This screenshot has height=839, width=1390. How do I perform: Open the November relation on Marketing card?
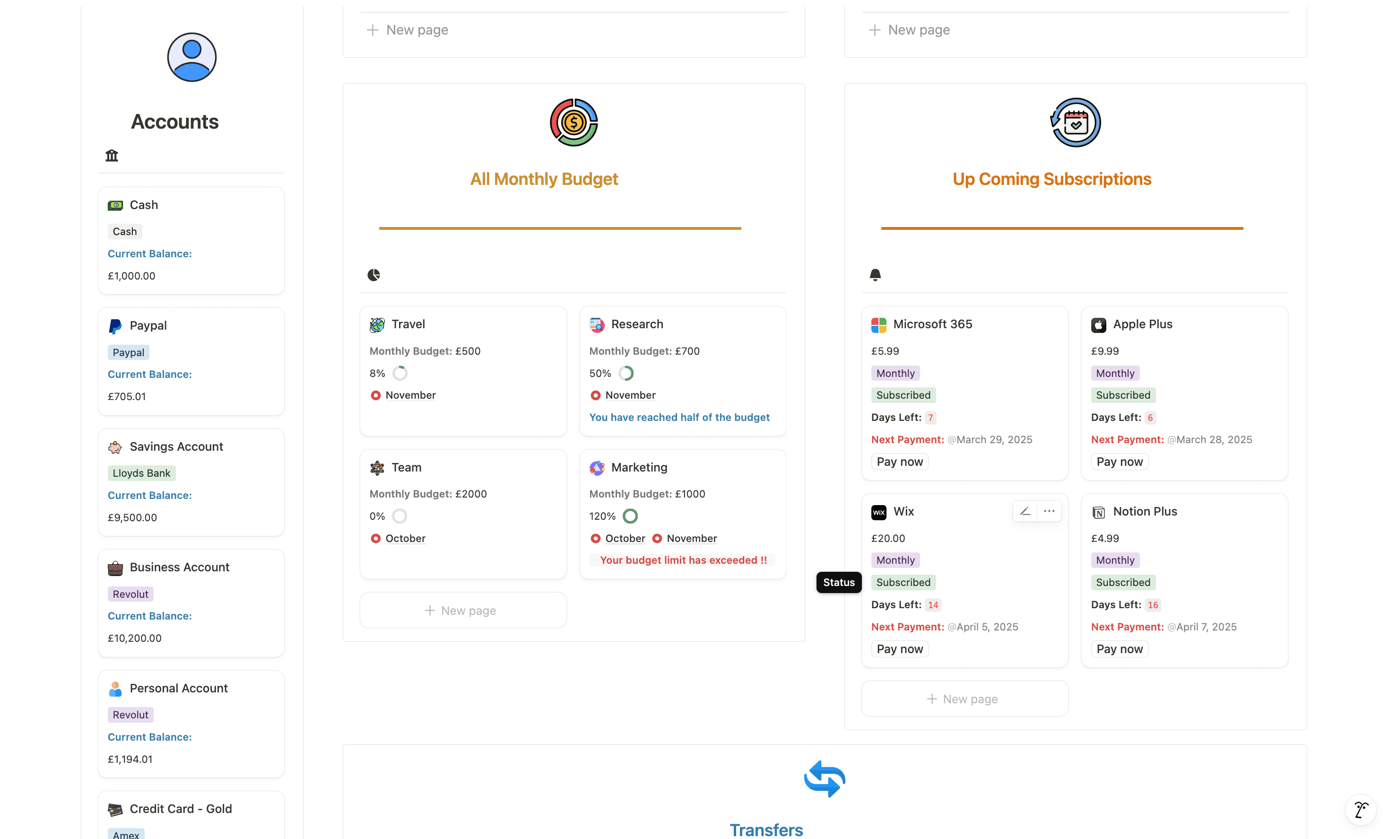pyautogui.click(x=684, y=538)
